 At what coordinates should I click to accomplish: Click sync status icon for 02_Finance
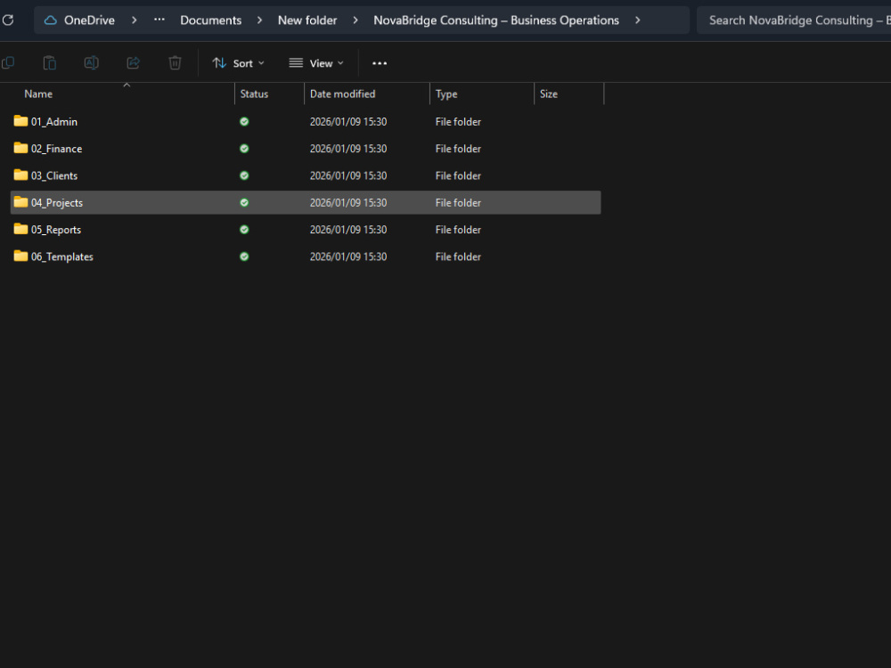[244, 149]
